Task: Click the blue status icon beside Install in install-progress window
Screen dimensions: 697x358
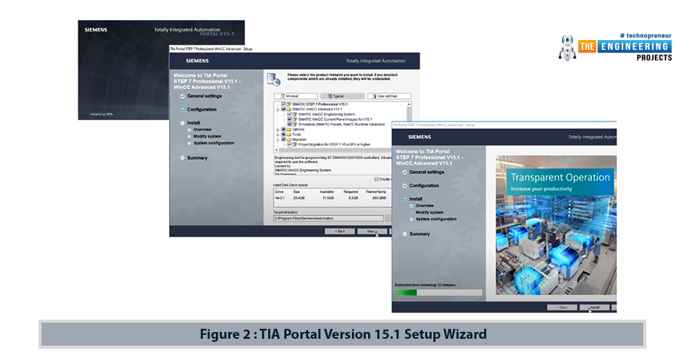Action: pos(404,199)
